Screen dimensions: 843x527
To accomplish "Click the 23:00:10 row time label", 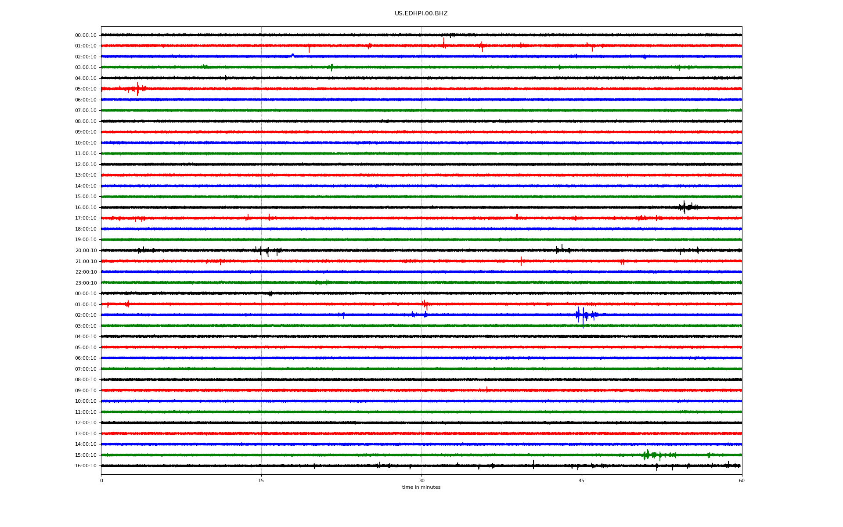I will click(x=86, y=283).
